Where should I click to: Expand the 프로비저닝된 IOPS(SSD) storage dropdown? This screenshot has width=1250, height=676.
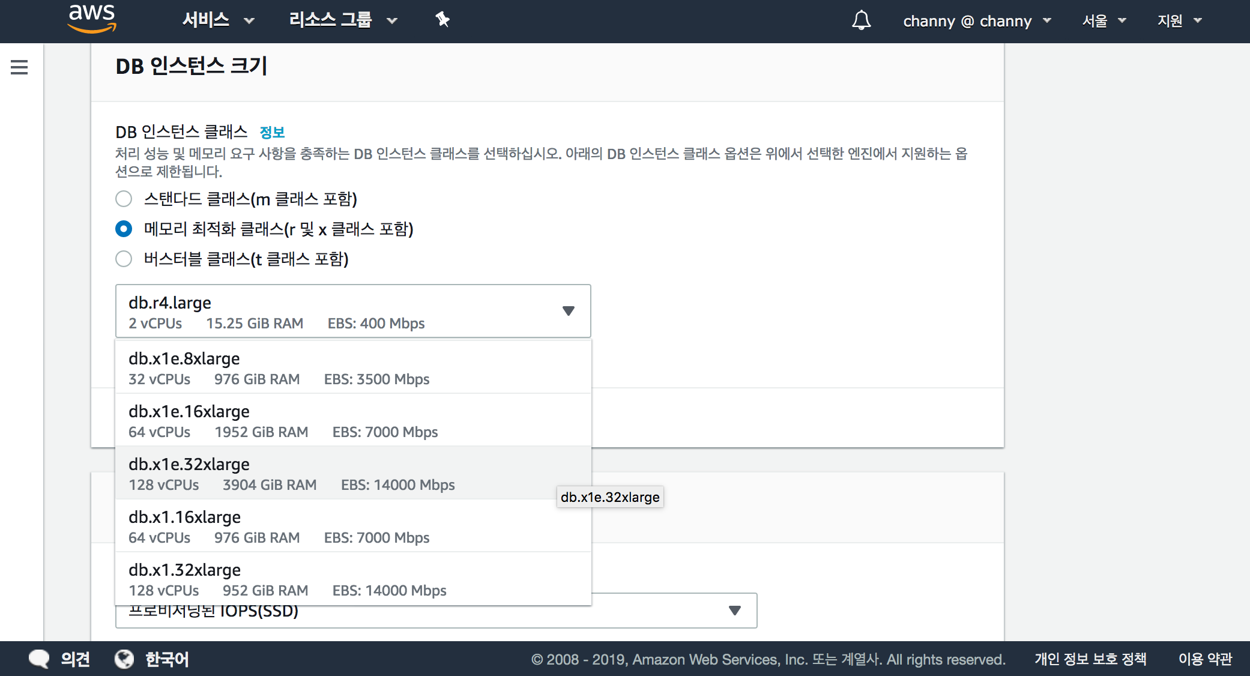734,611
